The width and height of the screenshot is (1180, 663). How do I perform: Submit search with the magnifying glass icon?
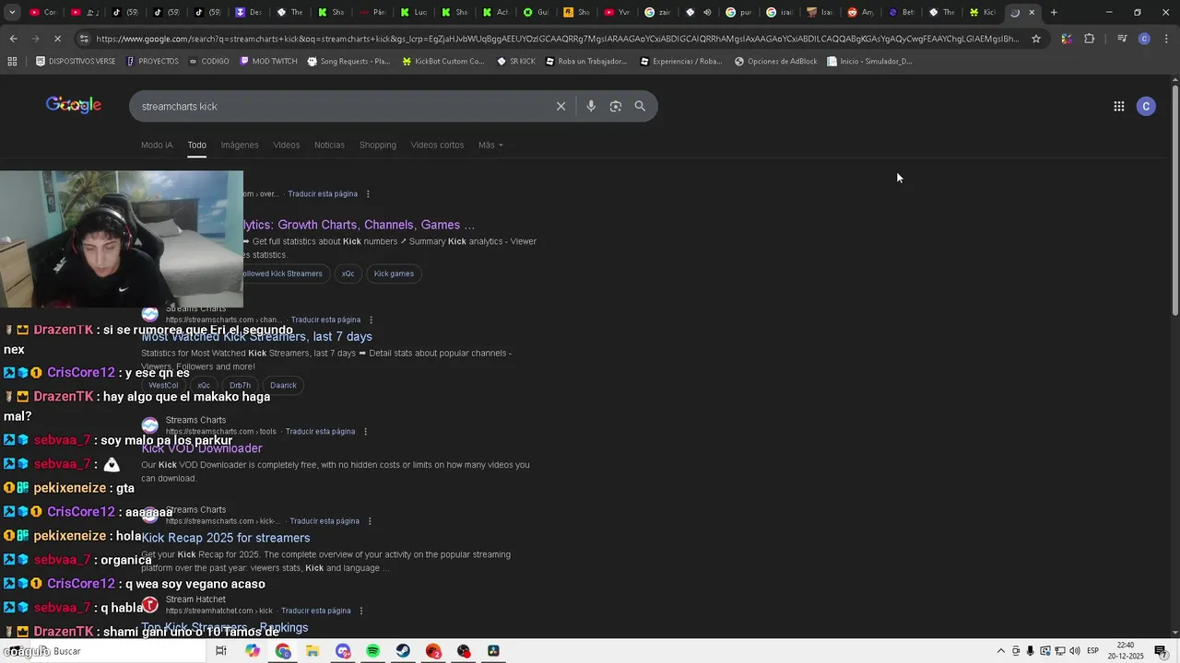(x=640, y=106)
